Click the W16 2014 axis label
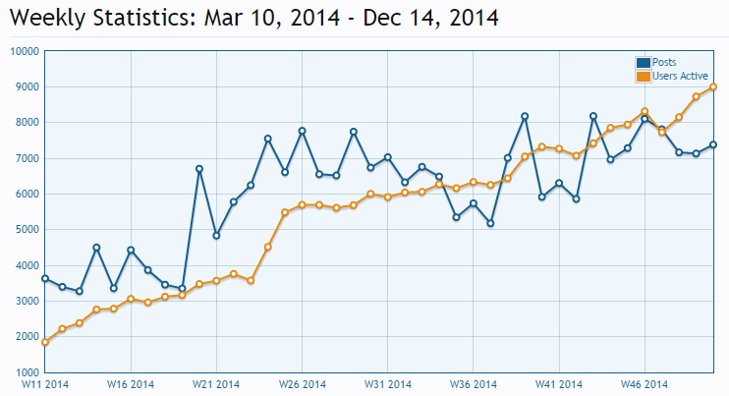 tap(131, 385)
